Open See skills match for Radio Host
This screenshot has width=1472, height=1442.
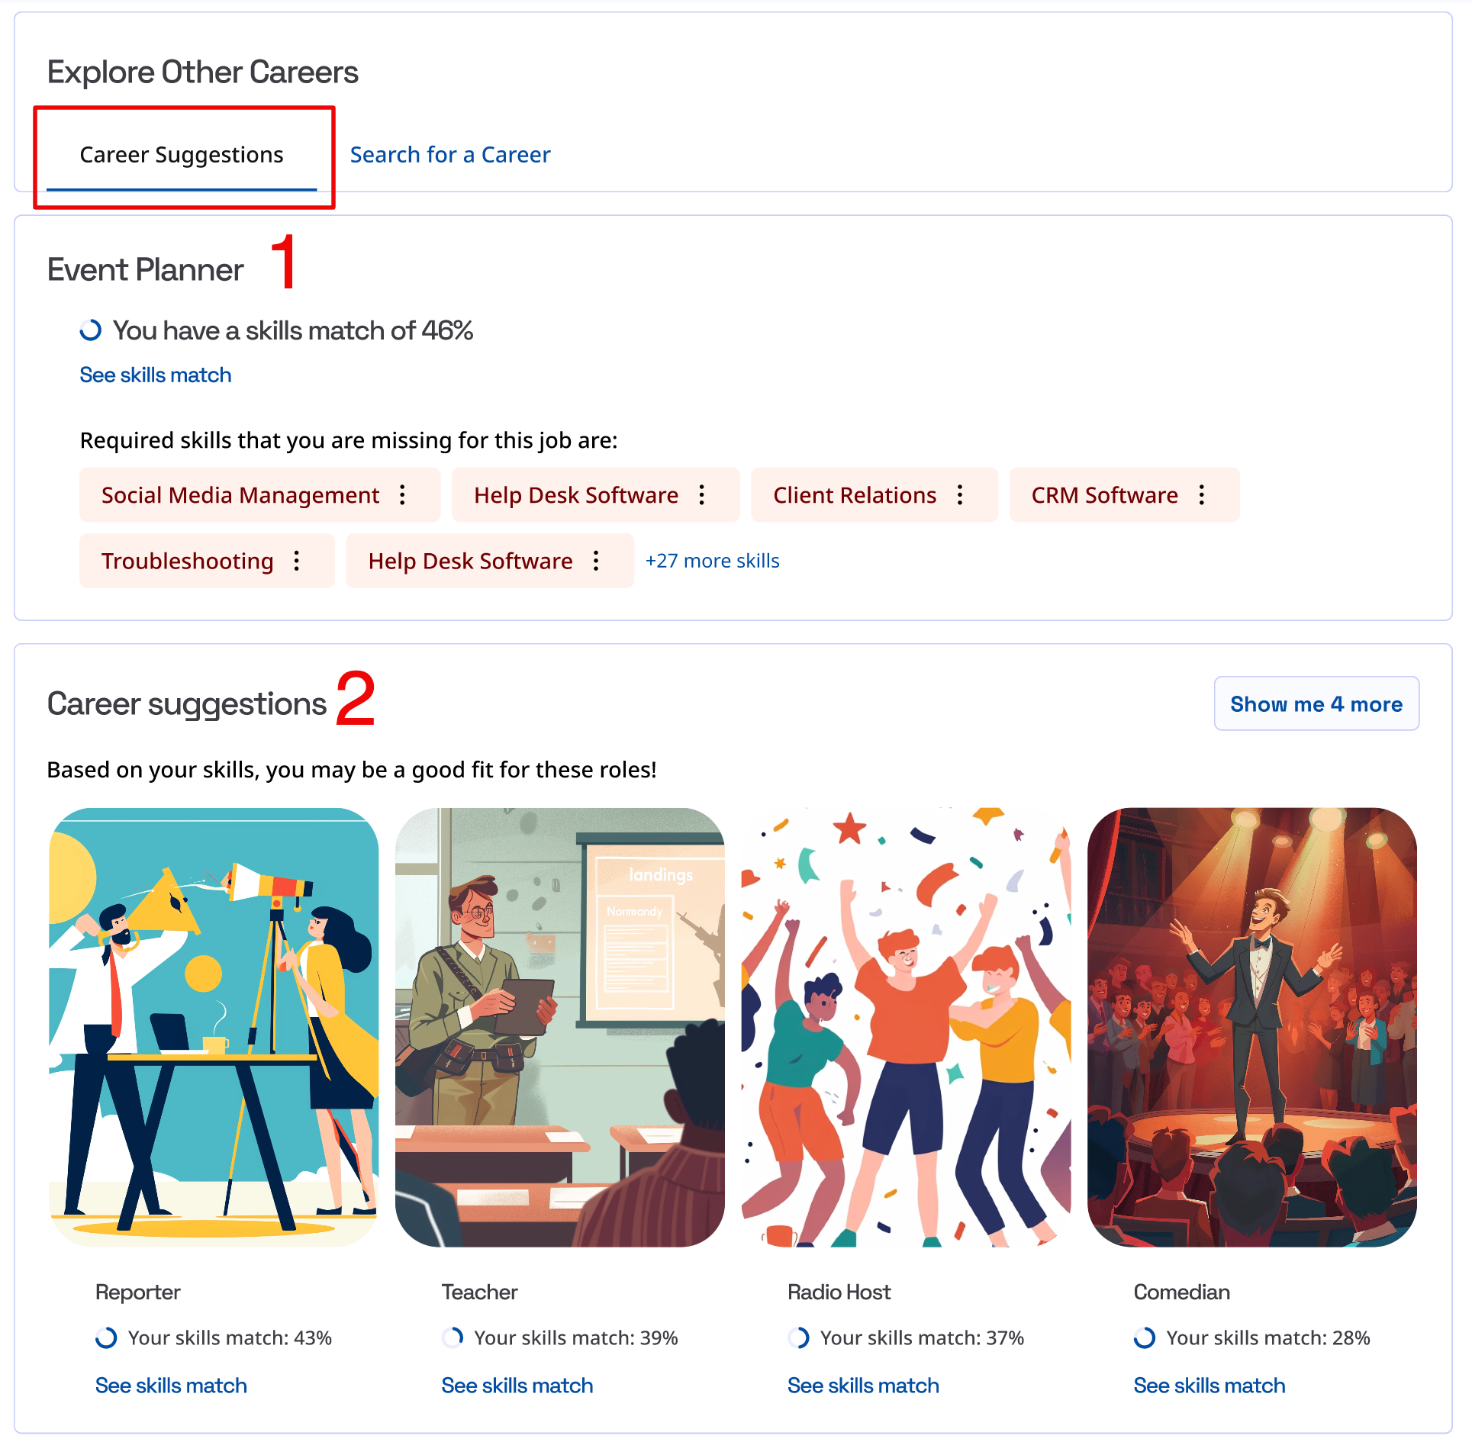[x=863, y=1385]
